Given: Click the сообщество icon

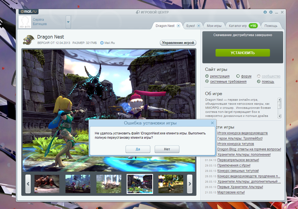Looking at the screenshot, I should tap(259, 76).
